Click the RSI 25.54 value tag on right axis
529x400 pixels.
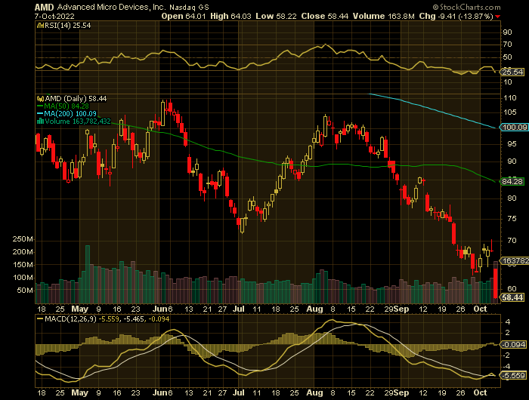(513, 72)
